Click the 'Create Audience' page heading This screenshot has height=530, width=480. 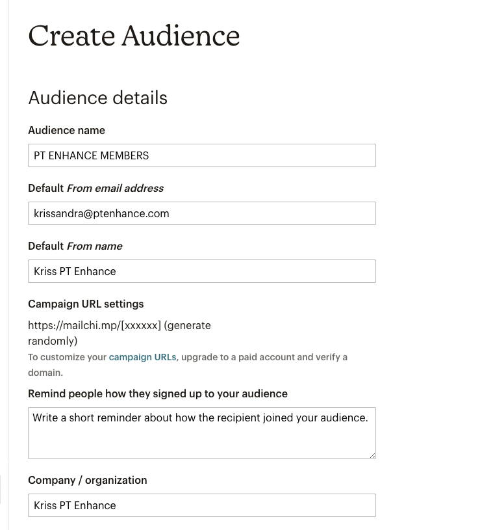coord(134,36)
